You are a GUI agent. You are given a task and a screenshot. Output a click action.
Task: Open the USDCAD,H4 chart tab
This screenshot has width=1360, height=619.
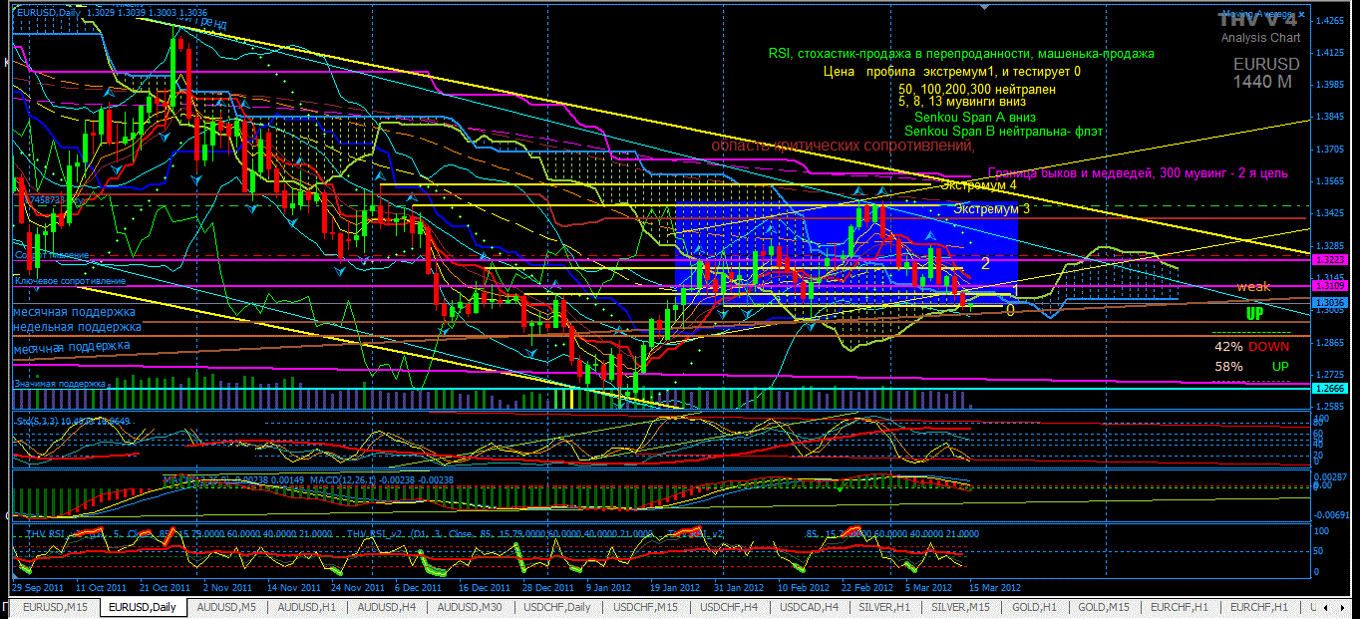(812, 607)
